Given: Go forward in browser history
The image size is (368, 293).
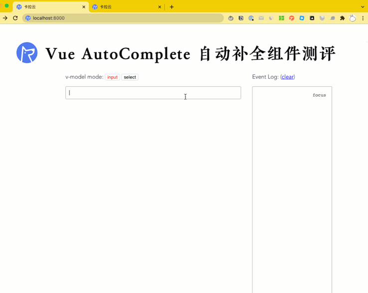Looking at the screenshot, I should [5, 18].
